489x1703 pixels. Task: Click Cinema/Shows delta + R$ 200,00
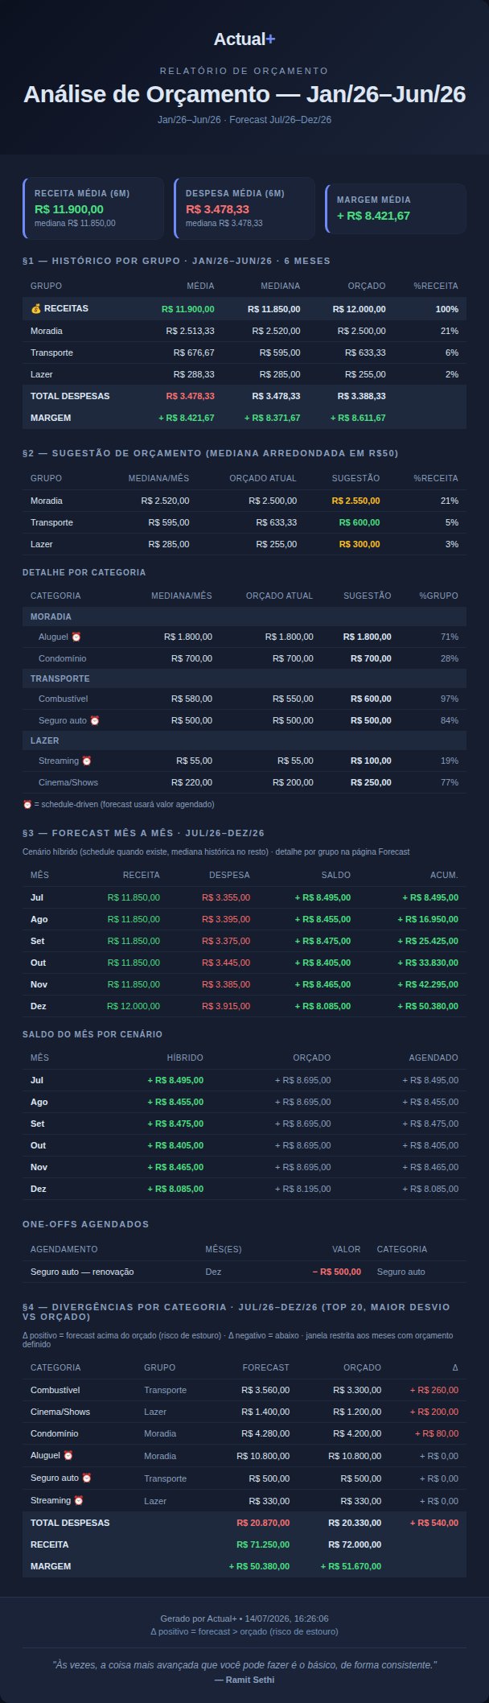click(434, 1412)
